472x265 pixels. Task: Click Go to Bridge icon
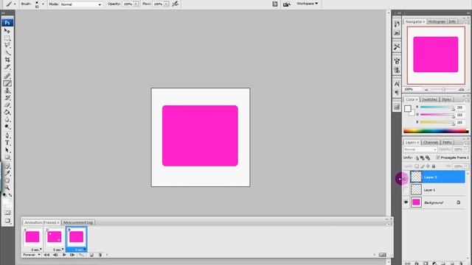[x=287, y=4]
